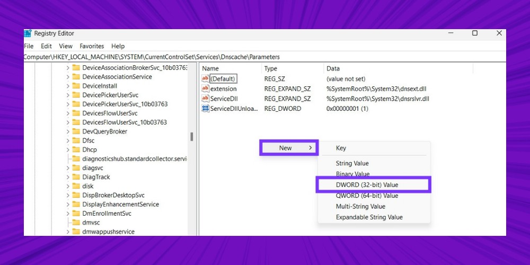530x265 pixels.
Task: Sort values by the Data column header
Action: 398,68
